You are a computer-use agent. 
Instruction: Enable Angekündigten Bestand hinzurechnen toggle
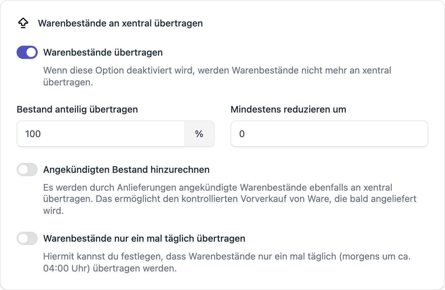click(x=27, y=170)
